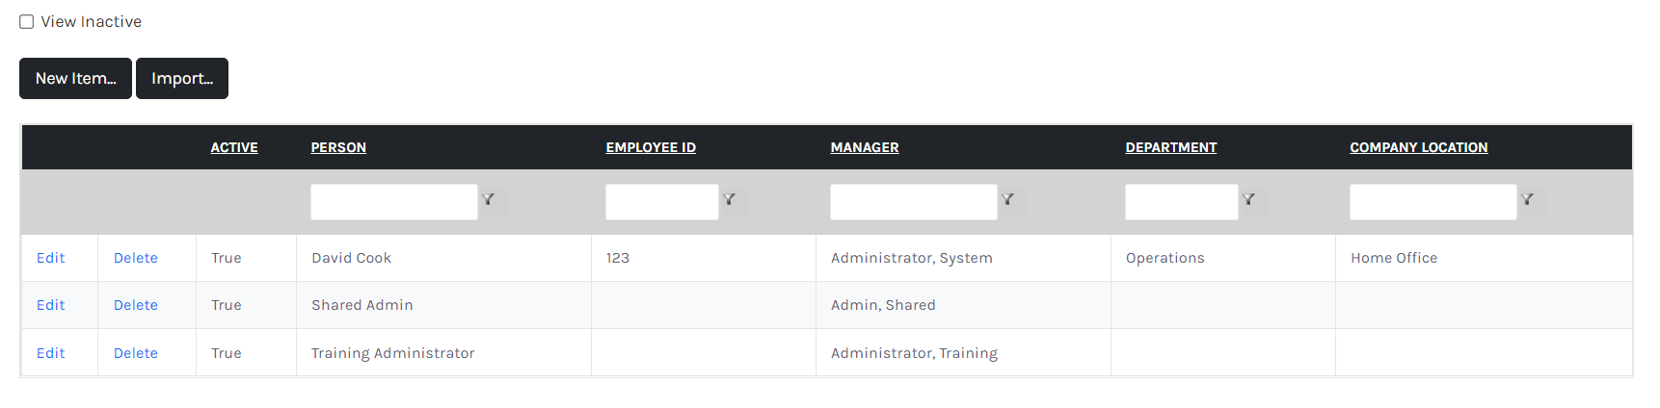Focus the Person filter text box

(x=394, y=202)
